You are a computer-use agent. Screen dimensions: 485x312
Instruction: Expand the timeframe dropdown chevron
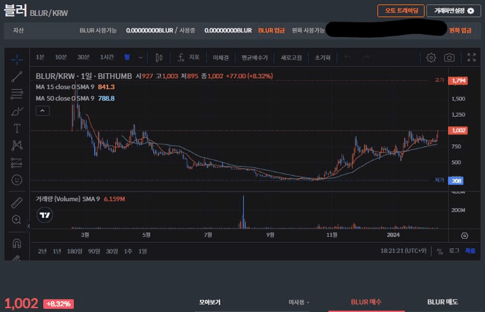(x=141, y=57)
